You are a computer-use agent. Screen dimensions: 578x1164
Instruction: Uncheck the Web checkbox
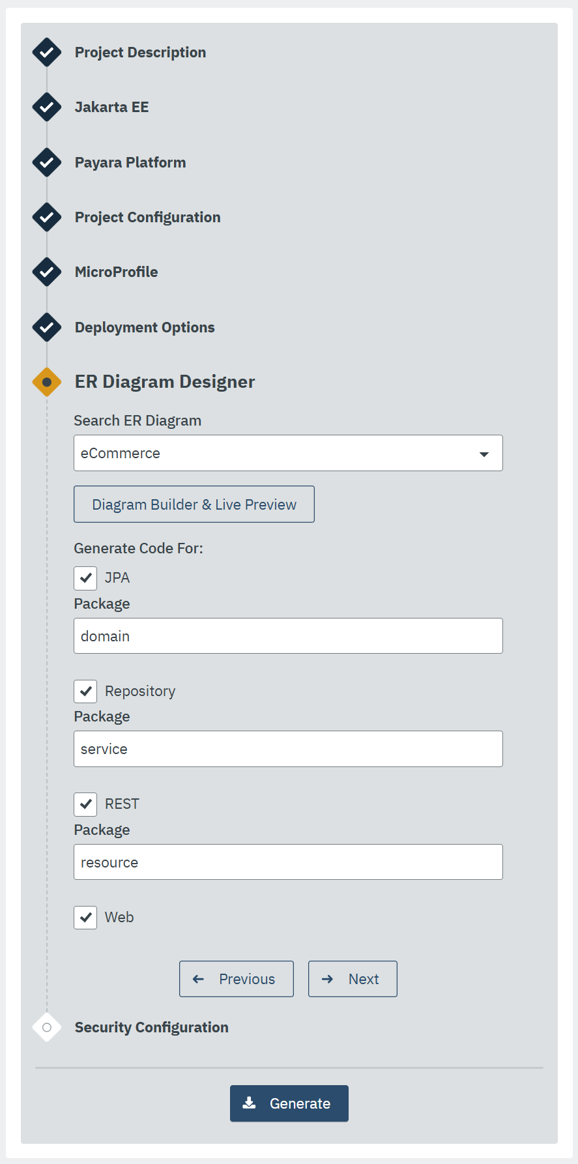point(85,917)
